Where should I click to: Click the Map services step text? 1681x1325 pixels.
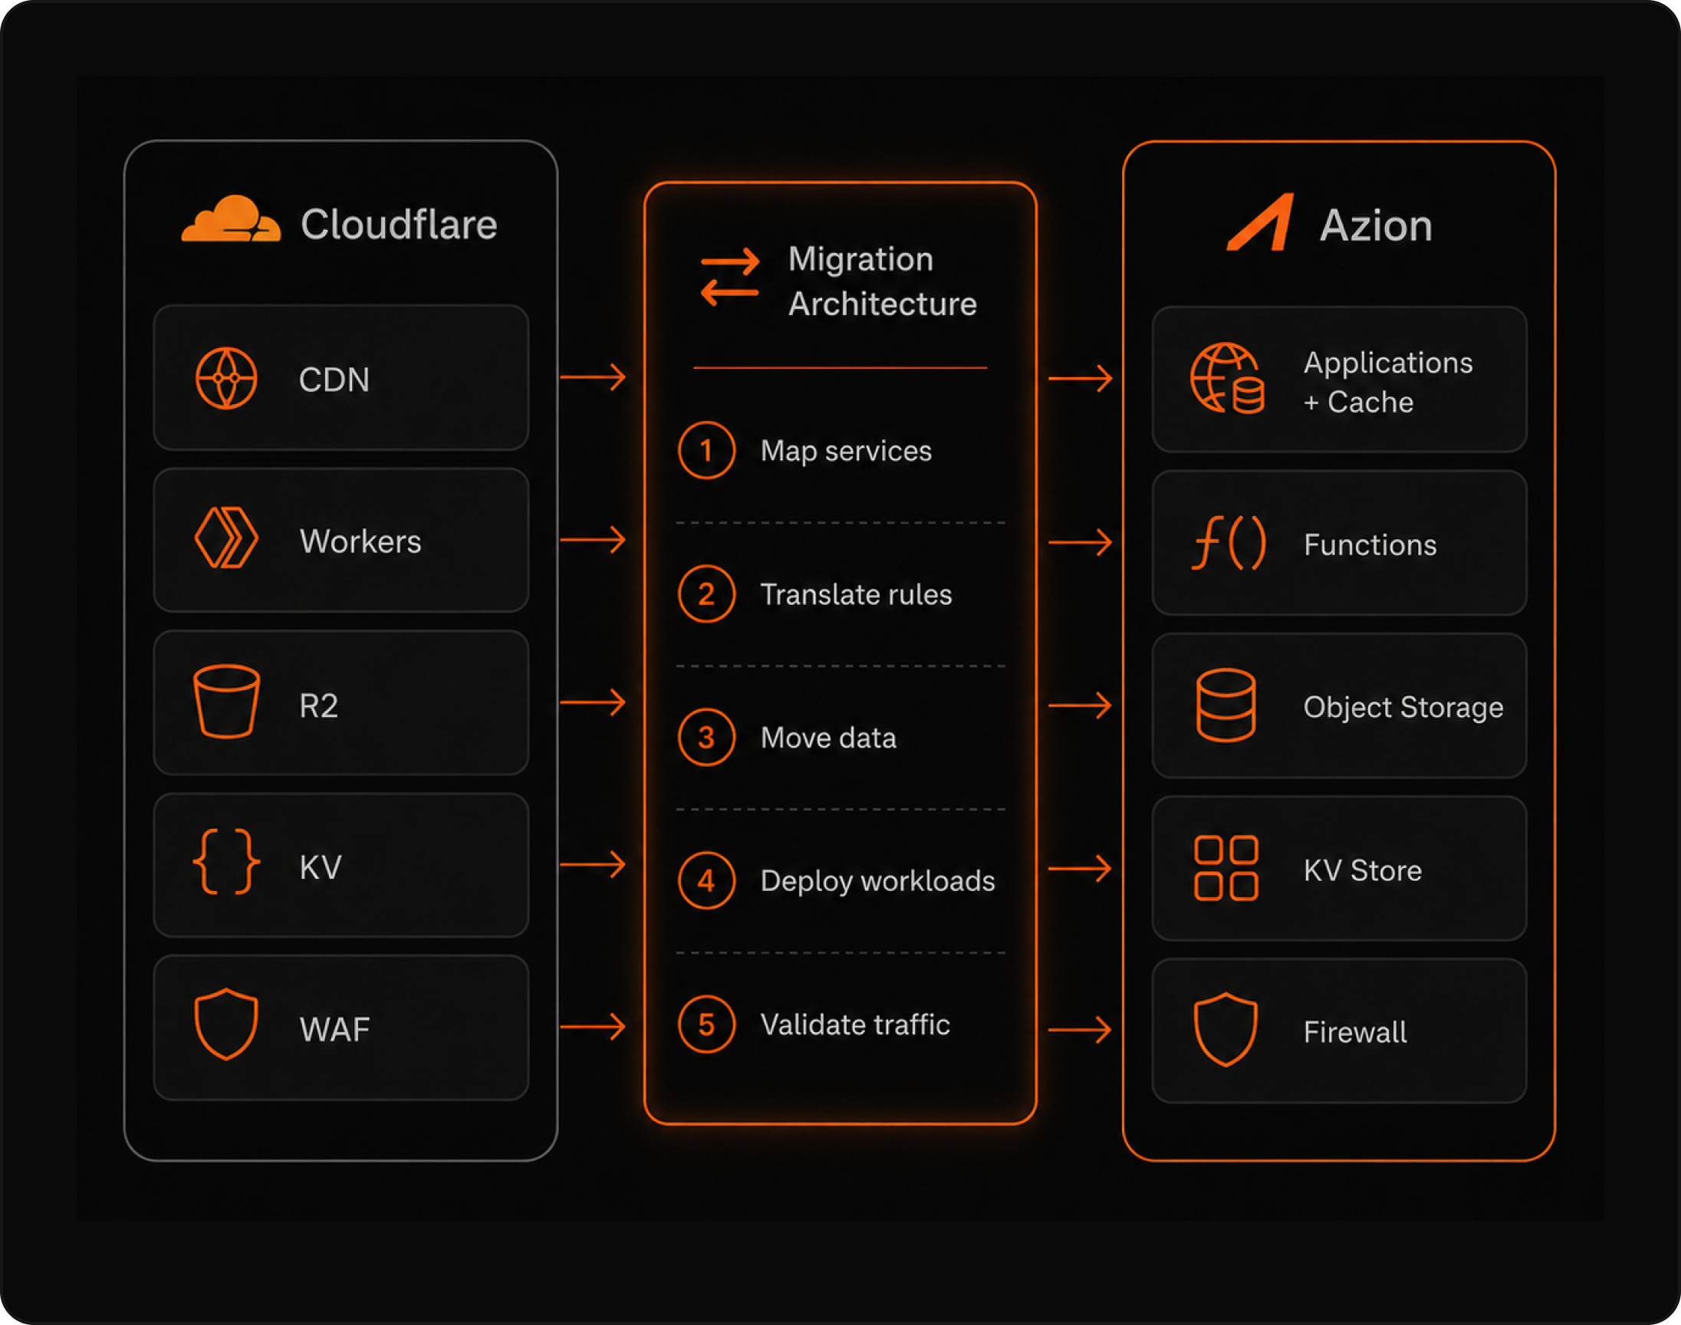[x=846, y=451]
